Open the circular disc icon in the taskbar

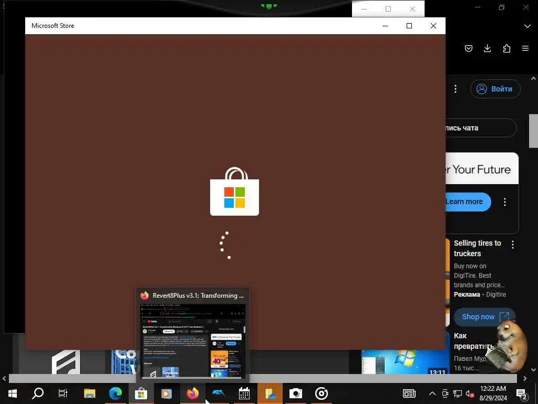click(321, 393)
